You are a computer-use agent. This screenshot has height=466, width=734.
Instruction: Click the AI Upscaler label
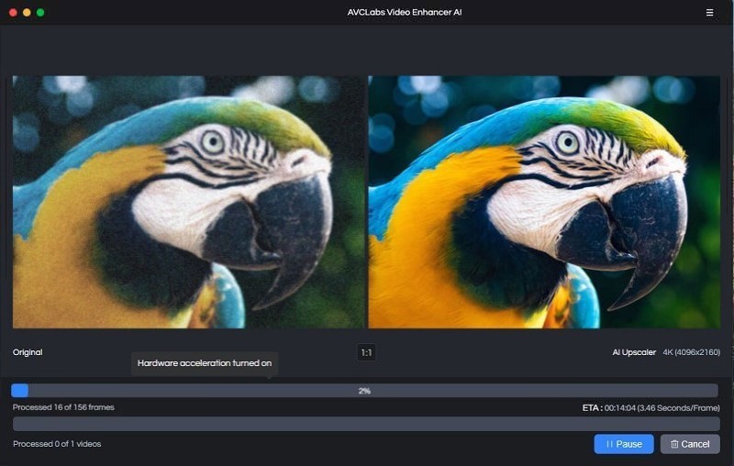[634, 352]
